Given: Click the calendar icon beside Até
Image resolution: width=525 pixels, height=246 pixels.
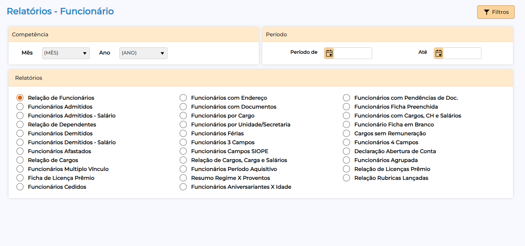Looking at the screenshot, I should (438, 53).
